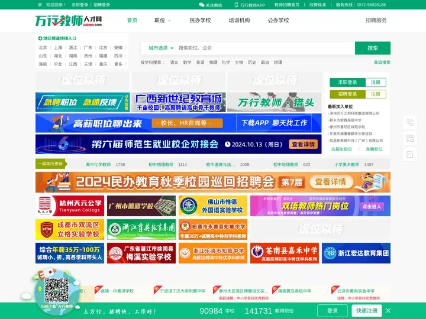Click 下载APP 聊天找工作 banner
Screen dimensions: 426x319
275,123
